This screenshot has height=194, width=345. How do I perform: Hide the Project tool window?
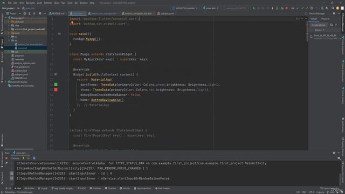click(x=45, y=13)
